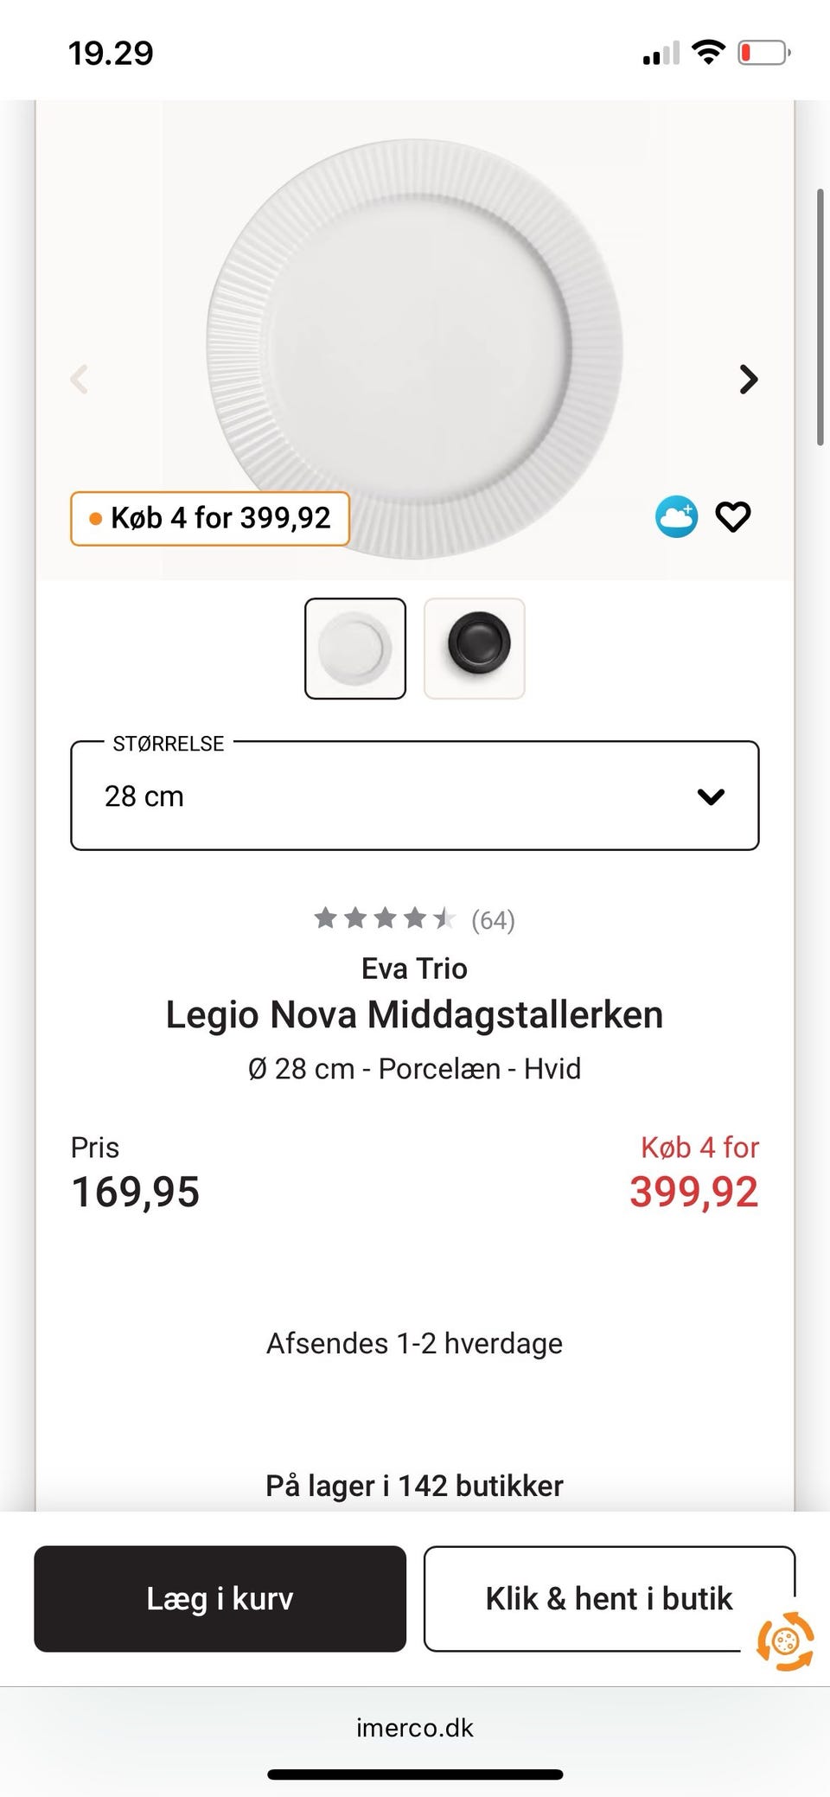830x1797 pixels.
Task: Open the Størrelse size dropdown
Action: pyautogui.click(x=414, y=796)
